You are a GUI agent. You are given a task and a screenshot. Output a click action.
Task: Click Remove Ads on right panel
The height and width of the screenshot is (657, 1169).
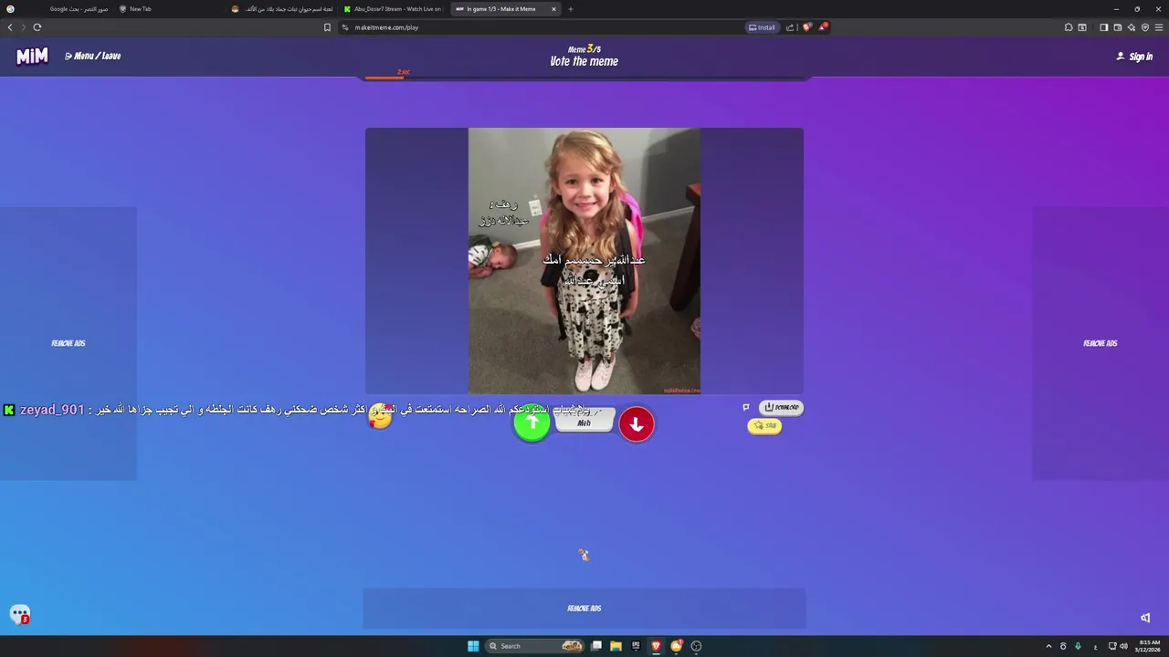coord(1101,343)
